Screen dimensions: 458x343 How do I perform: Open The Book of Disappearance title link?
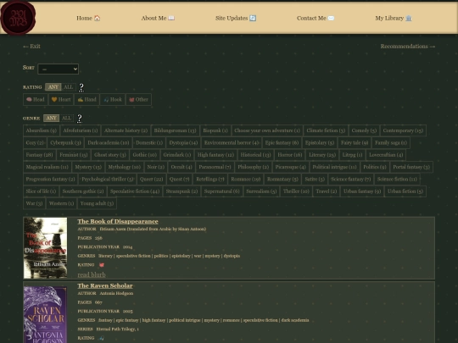click(118, 222)
